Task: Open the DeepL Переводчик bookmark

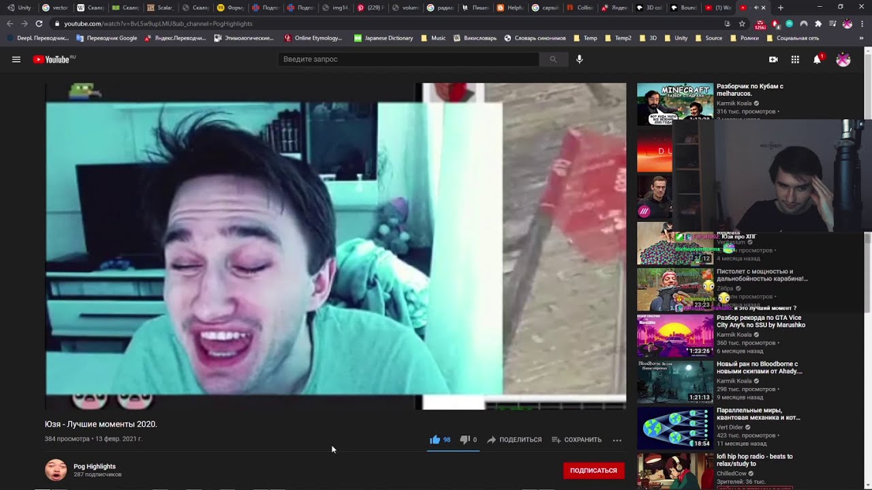Action: tap(37, 38)
